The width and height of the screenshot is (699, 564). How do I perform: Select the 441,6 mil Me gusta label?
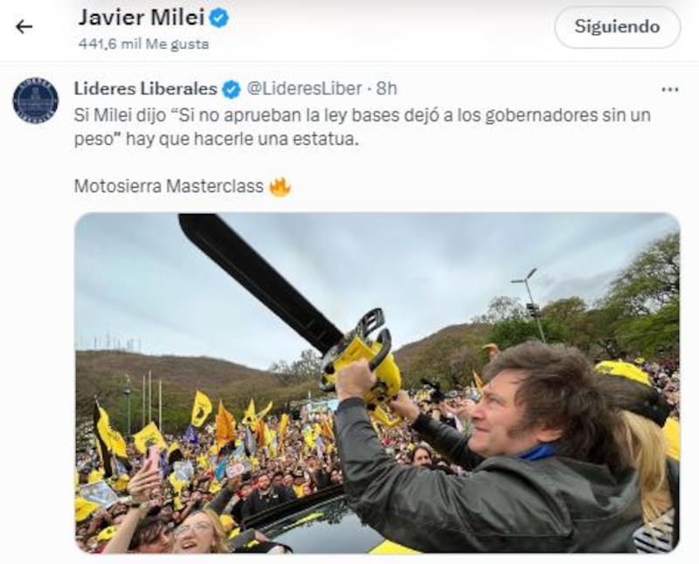tap(143, 45)
